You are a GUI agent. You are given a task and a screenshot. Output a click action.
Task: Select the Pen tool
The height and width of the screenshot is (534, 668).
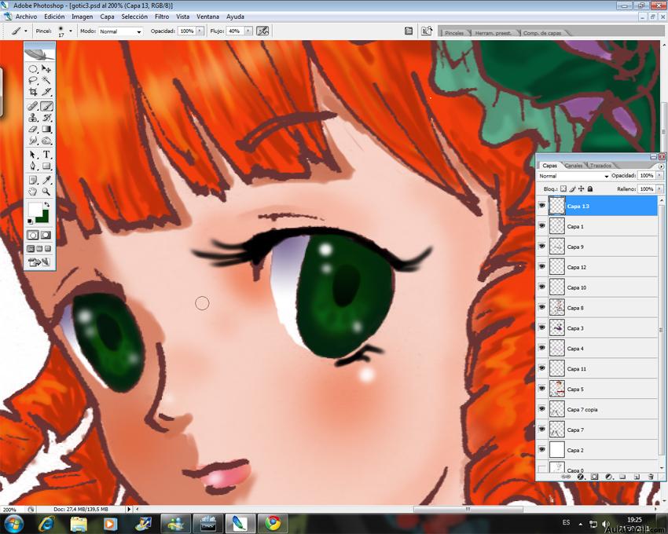(x=33, y=166)
